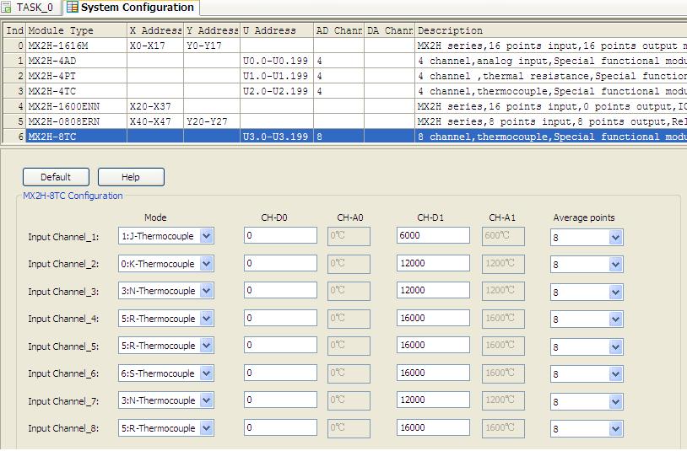Click the X20-X37 address cell

pyautogui.click(x=155, y=106)
